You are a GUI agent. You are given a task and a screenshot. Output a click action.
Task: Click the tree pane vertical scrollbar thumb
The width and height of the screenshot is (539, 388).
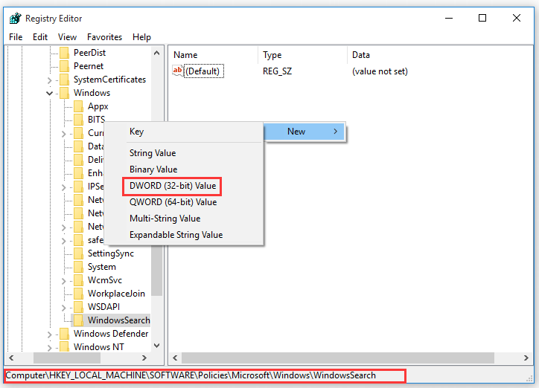click(157, 271)
